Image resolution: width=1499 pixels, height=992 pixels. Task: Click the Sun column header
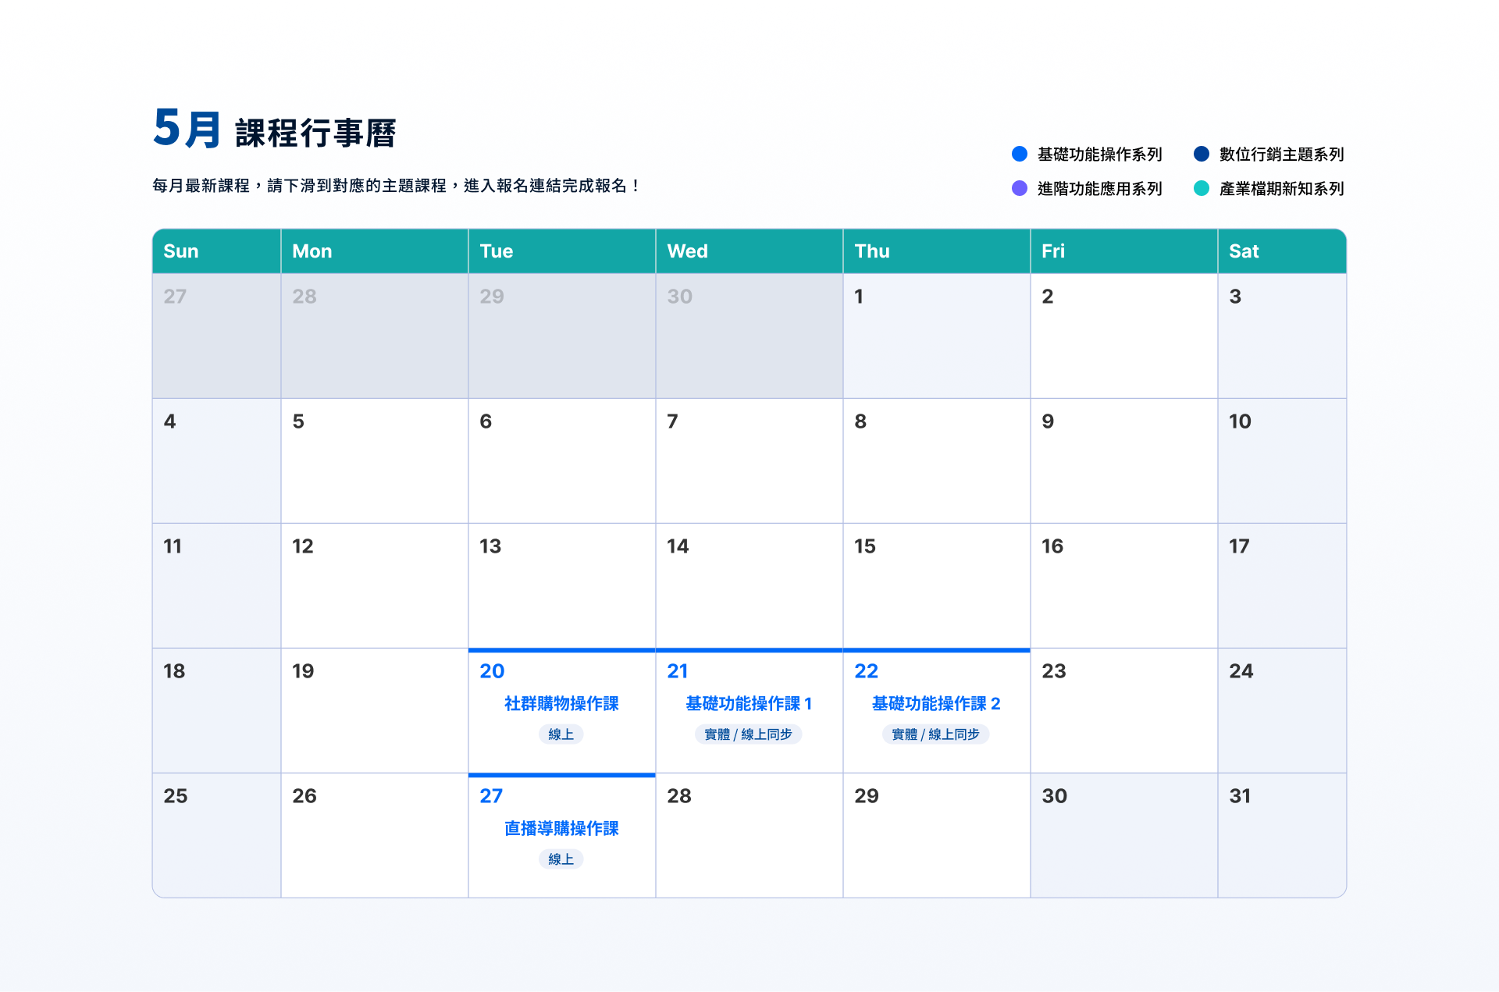coord(217,251)
